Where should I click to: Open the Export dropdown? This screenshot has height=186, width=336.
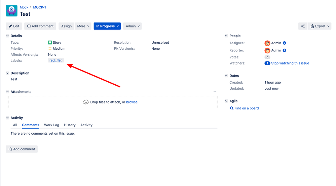click(320, 26)
